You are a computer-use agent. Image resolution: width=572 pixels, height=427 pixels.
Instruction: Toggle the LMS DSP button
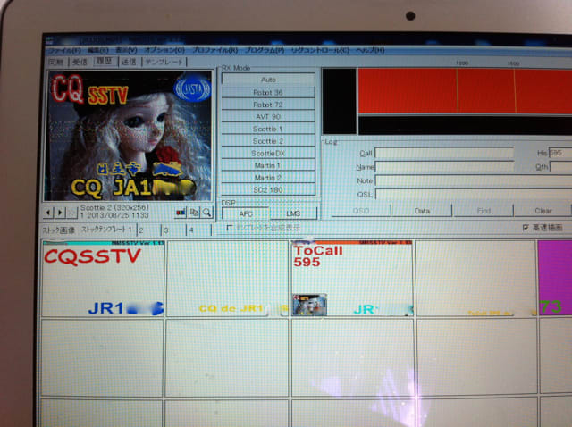point(293,213)
